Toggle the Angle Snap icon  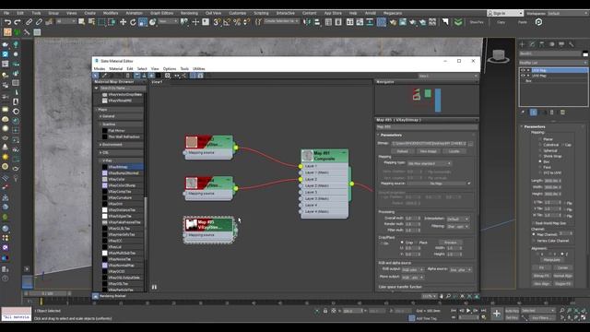227,22
